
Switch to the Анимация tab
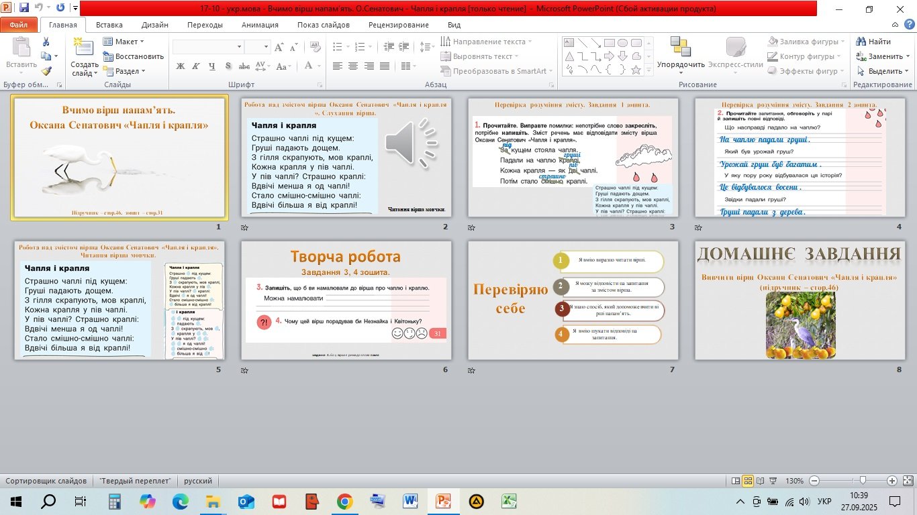pos(260,25)
